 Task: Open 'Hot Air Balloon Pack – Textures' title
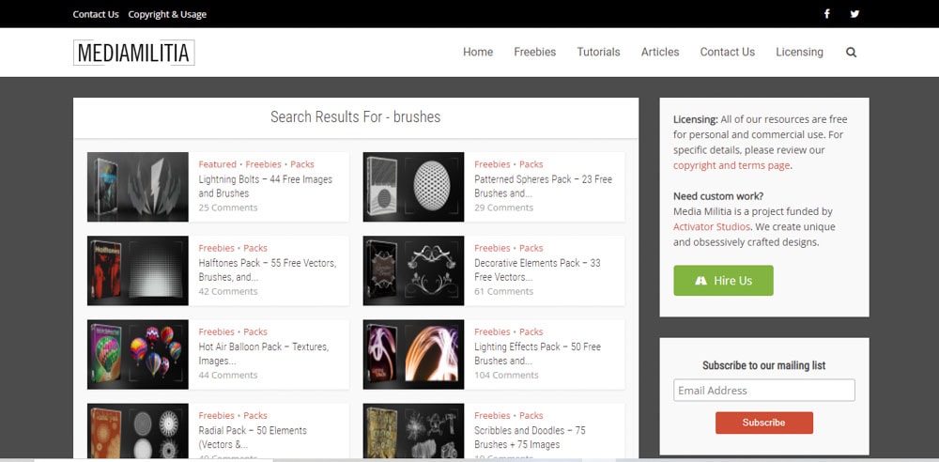264,354
